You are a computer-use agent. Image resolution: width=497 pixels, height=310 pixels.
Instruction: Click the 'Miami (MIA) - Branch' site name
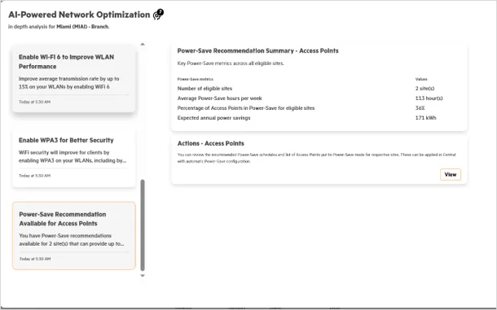coord(83,27)
